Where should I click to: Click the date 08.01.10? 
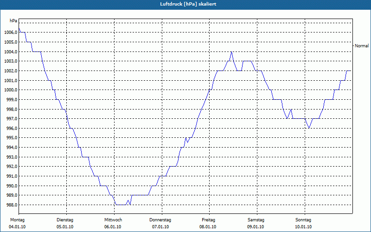[x=208, y=227]
